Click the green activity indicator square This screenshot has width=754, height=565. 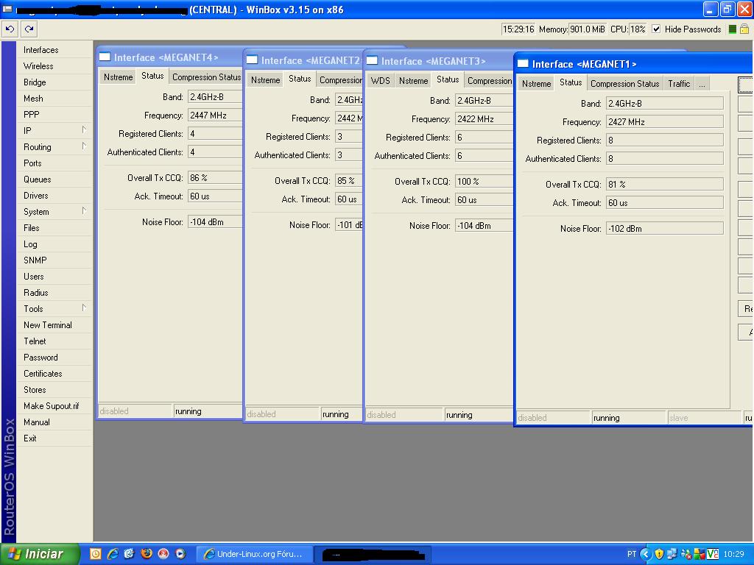[x=733, y=29]
